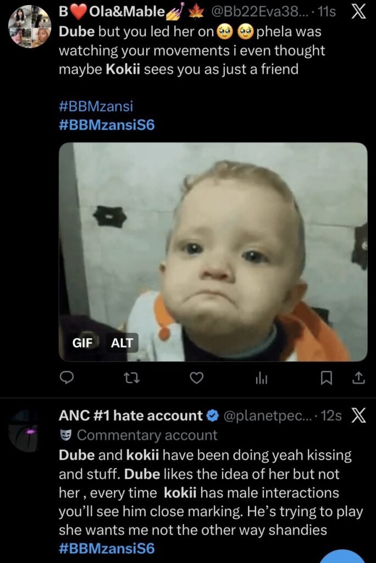376x563 pixels.
Task: Like the tweet with baby GIF
Action: 196,377
